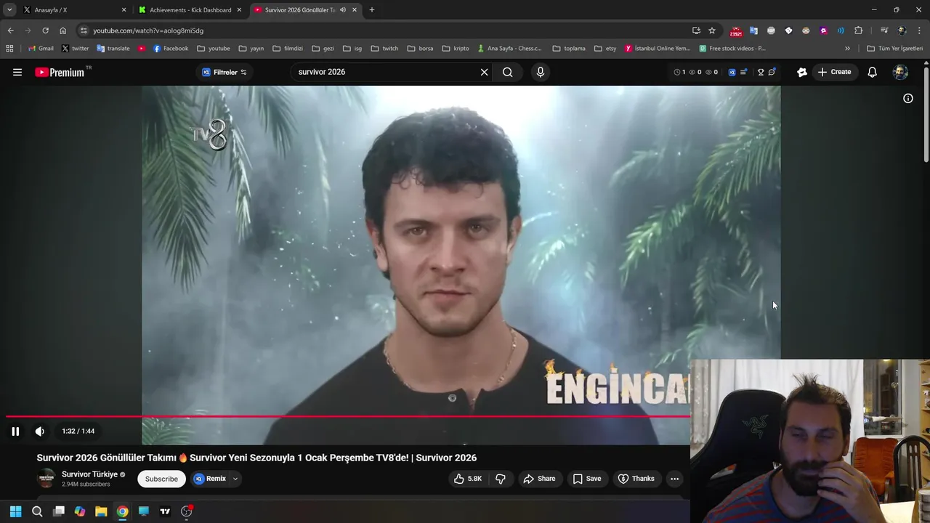
Task: Open more actions three-dot menu
Action: (x=674, y=479)
